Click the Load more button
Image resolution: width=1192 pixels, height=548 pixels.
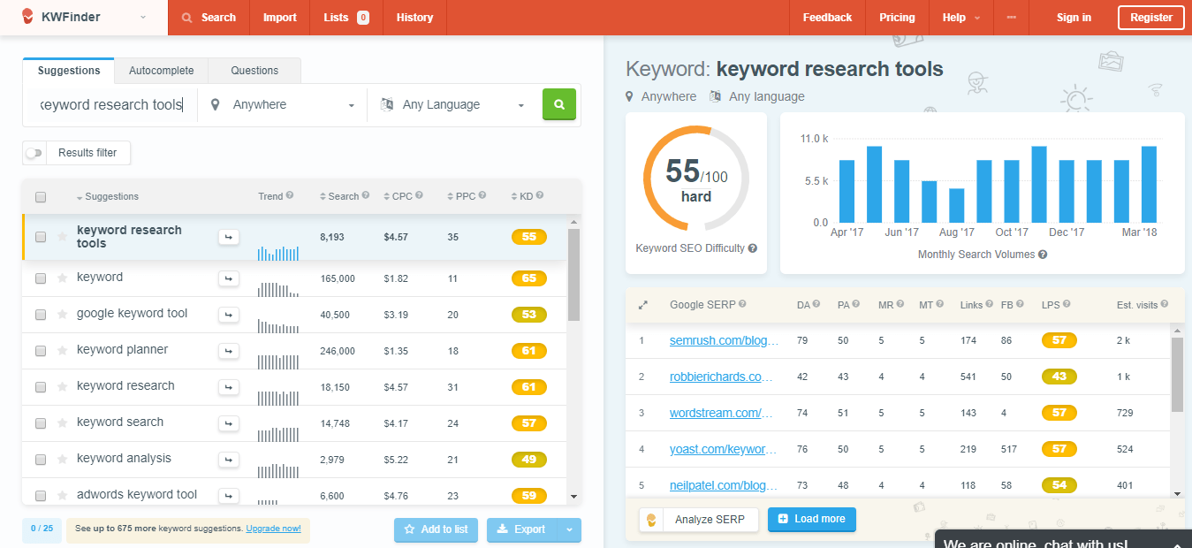(811, 520)
